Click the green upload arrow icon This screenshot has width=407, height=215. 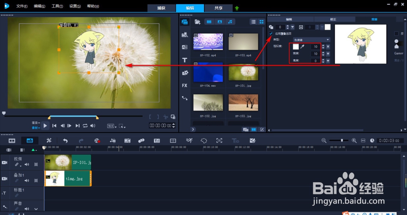(x=237, y=8)
